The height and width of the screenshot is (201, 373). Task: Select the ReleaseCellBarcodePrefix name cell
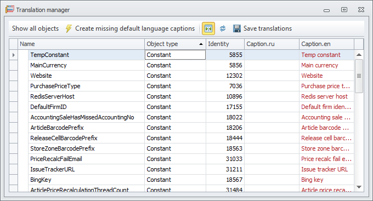86,138
